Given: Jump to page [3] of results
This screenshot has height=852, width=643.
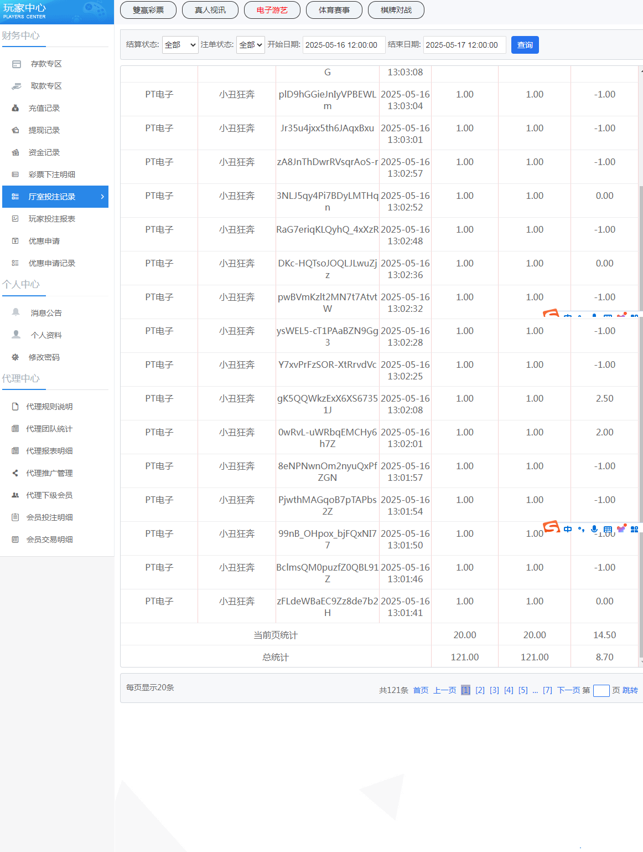Looking at the screenshot, I should [x=494, y=690].
